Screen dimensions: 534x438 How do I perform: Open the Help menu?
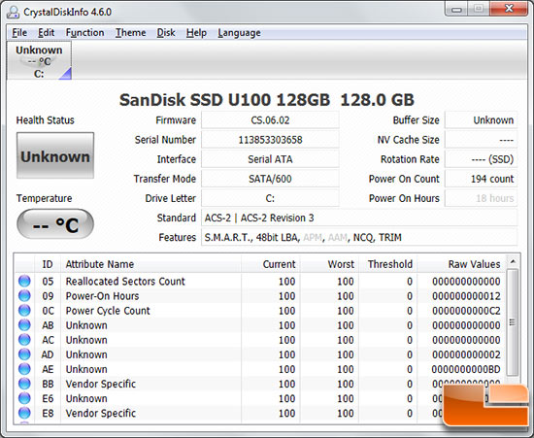click(196, 33)
